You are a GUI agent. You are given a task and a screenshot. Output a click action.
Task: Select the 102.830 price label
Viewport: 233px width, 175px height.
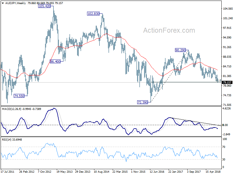coord(93,14)
